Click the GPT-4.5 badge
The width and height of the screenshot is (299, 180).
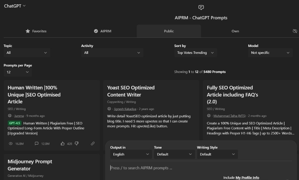(15, 123)
